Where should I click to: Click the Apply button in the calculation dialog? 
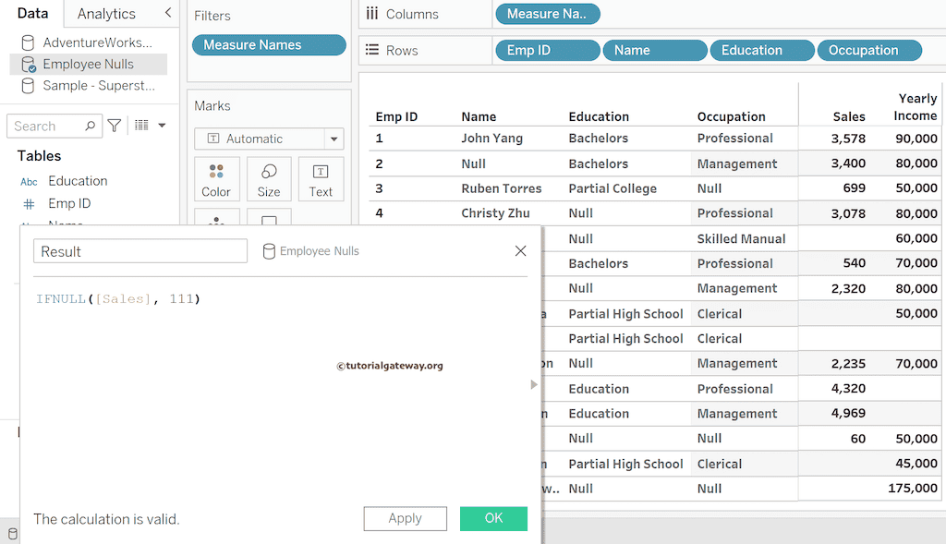pos(405,518)
